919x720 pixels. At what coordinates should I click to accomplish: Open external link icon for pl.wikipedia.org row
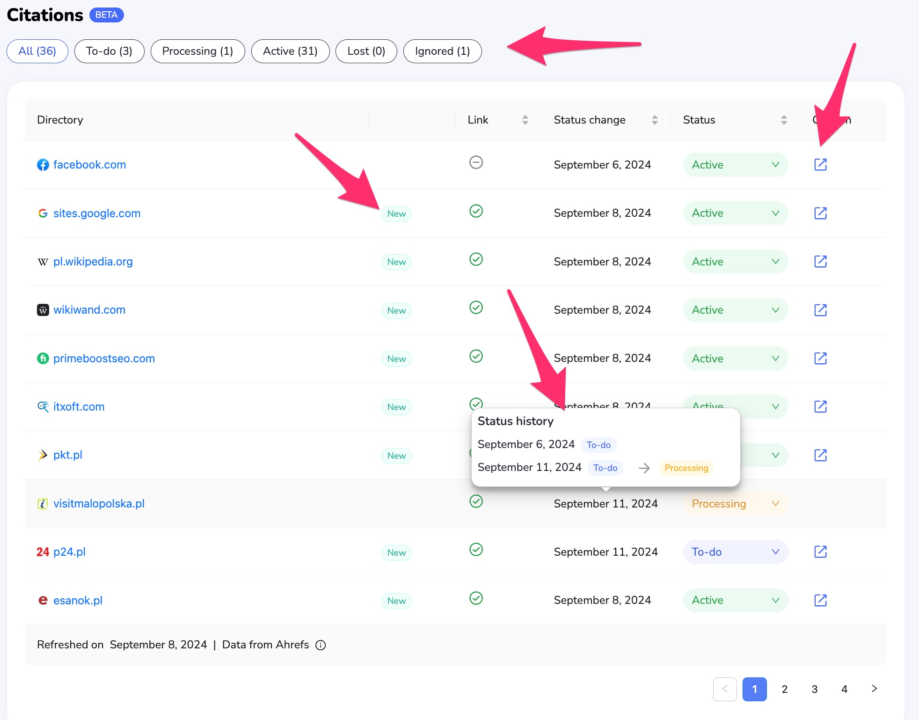point(820,261)
